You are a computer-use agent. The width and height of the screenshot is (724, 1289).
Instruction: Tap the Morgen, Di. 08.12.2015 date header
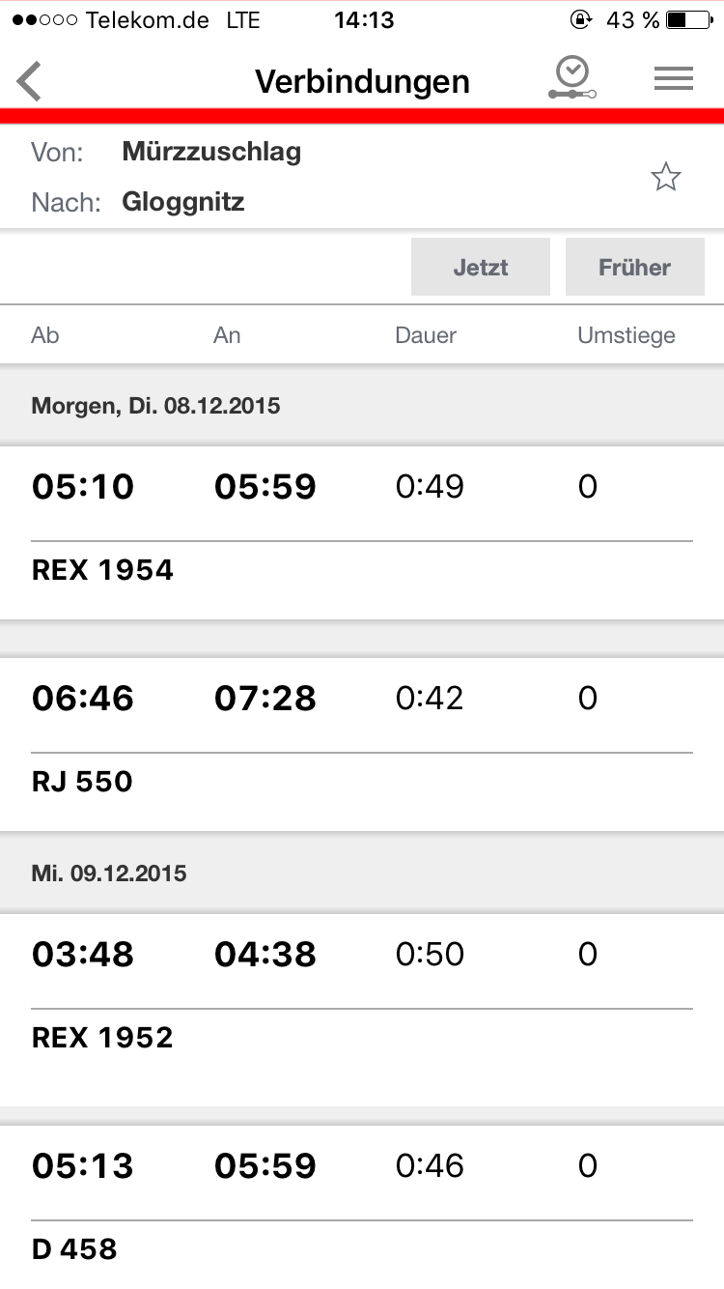pos(155,406)
